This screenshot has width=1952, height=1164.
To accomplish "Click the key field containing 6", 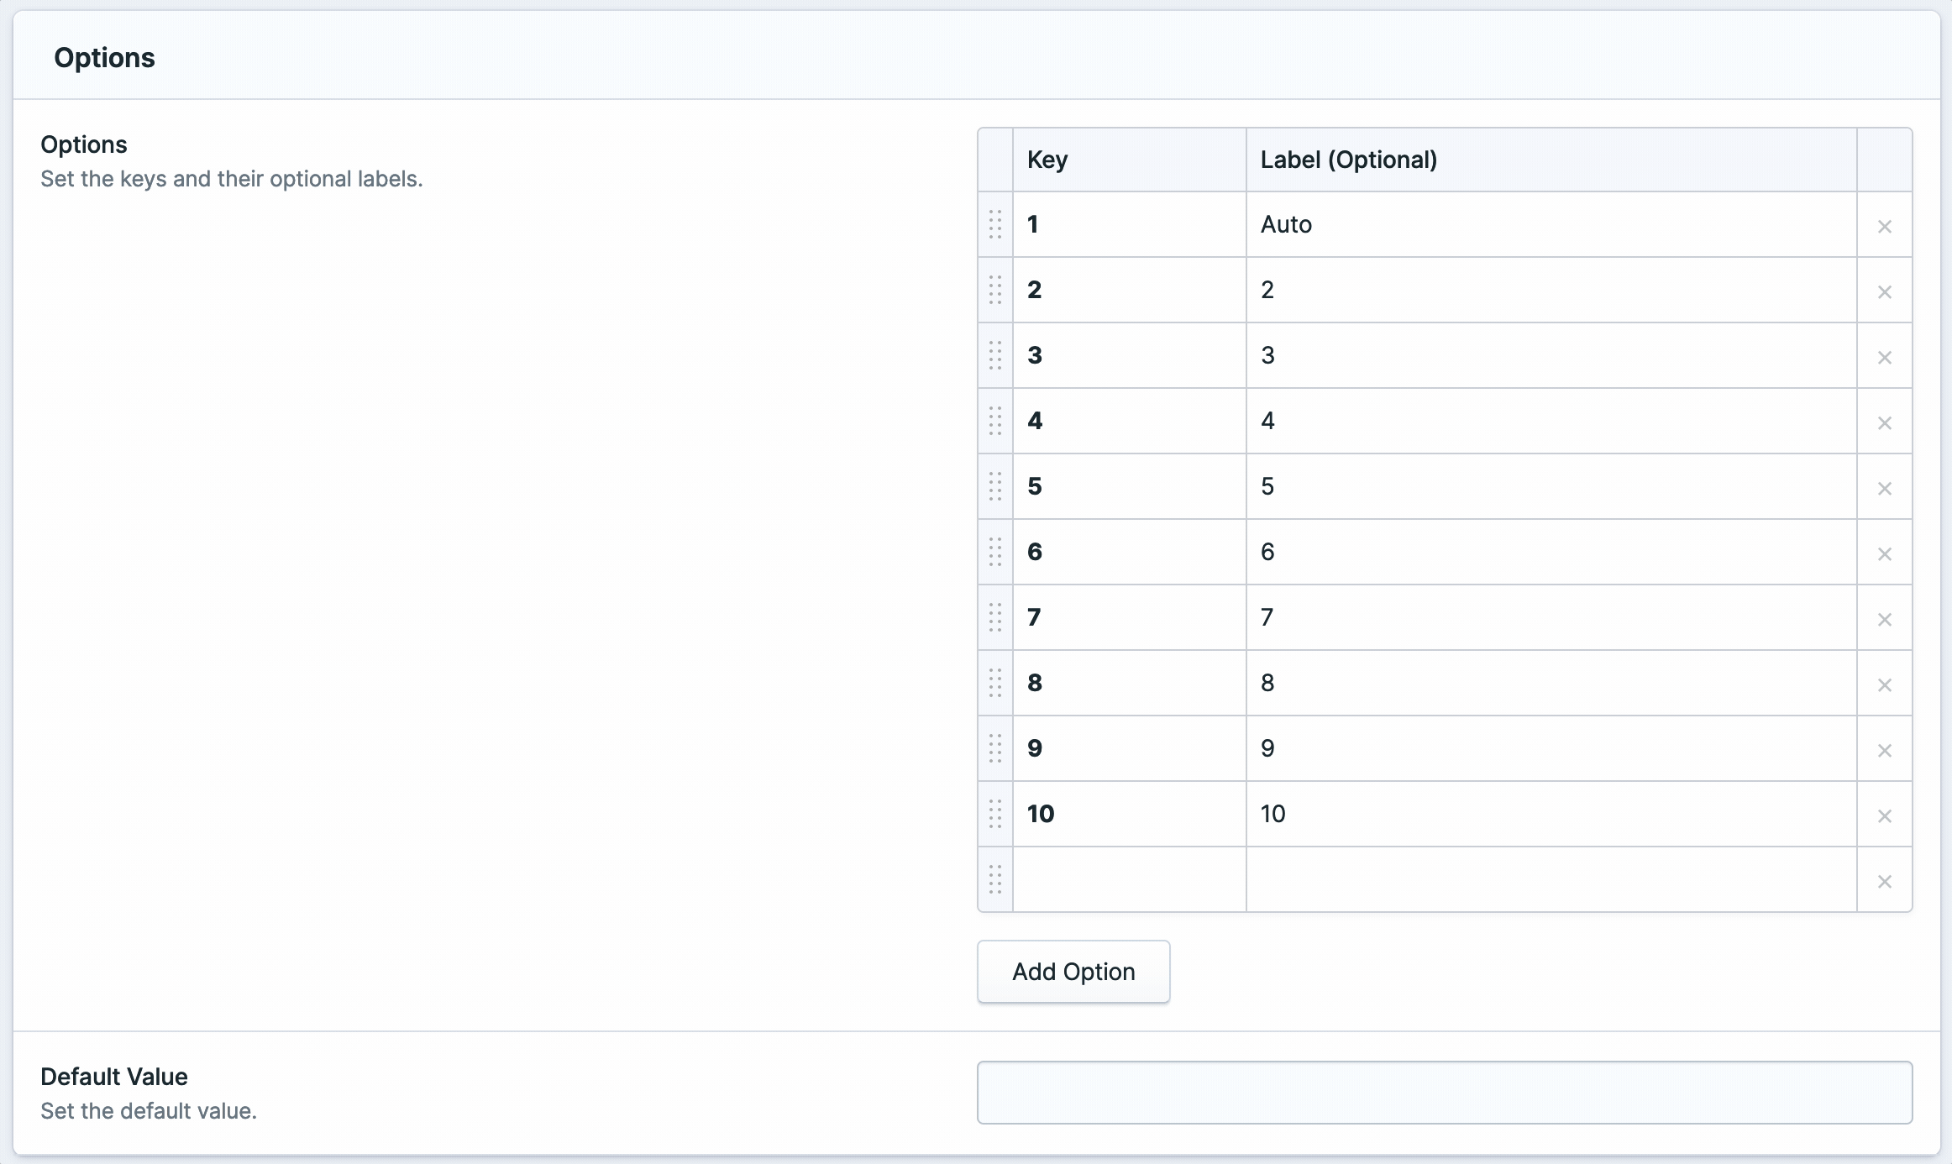I will pyautogui.click(x=1129, y=552).
